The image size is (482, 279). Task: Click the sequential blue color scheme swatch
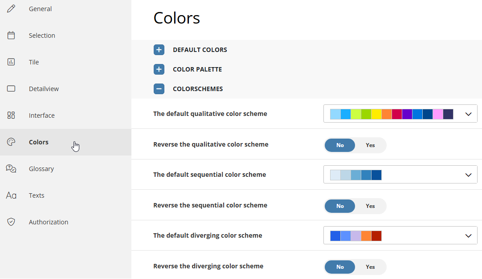point(356,175)
